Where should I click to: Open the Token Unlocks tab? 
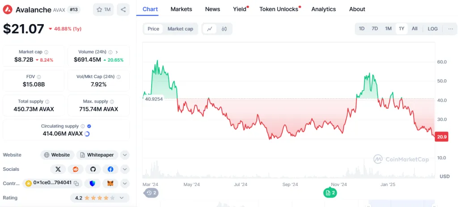pos(279,9)
